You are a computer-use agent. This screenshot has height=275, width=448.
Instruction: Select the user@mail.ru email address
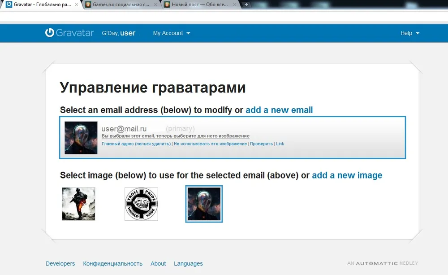tap(124, 129)
